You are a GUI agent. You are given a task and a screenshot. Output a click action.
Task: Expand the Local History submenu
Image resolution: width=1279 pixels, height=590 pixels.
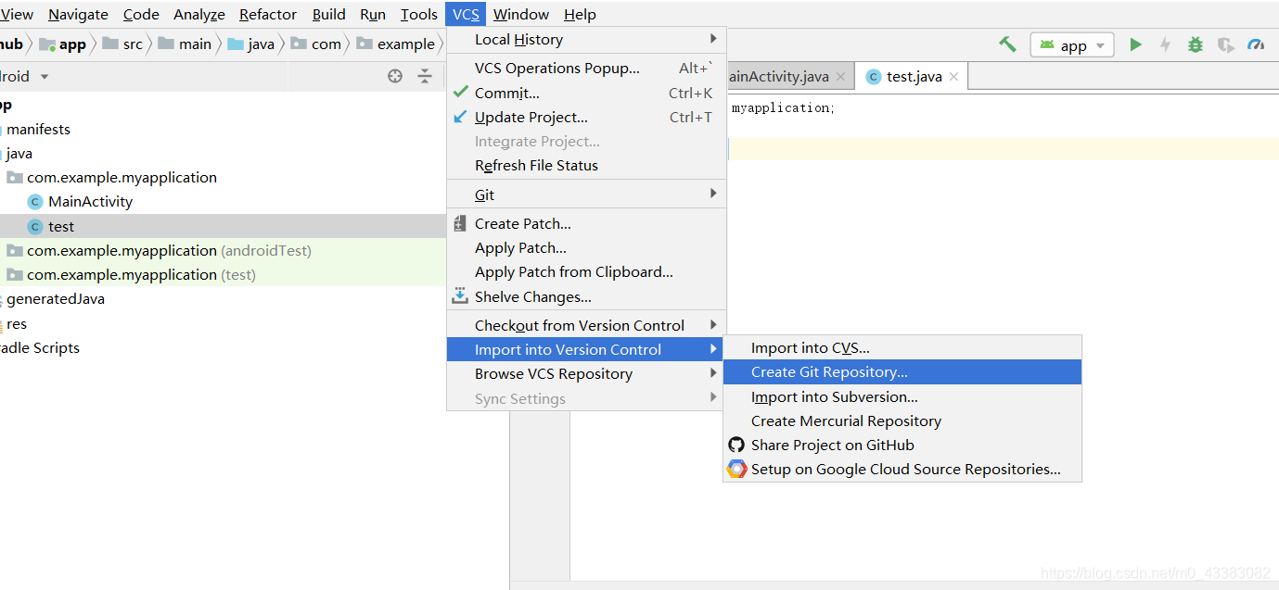pos(586,39)
